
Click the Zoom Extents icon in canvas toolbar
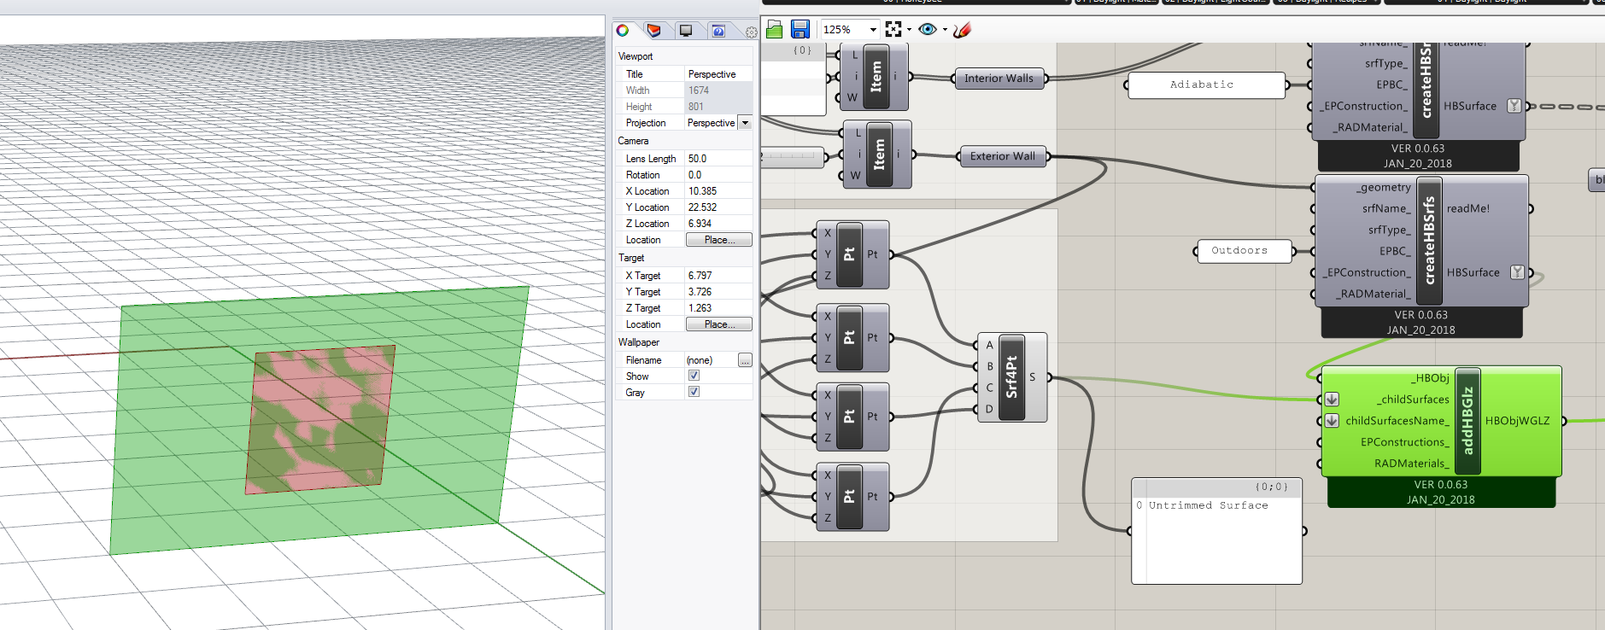[893, 29]
